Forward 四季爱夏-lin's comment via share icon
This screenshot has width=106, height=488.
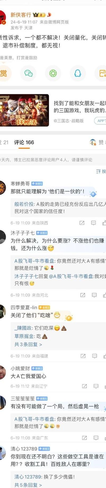click(x=83, y=356)
